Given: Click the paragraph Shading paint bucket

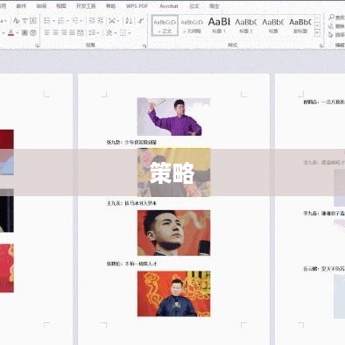Looking at the screenshot, I should [109, 32].
